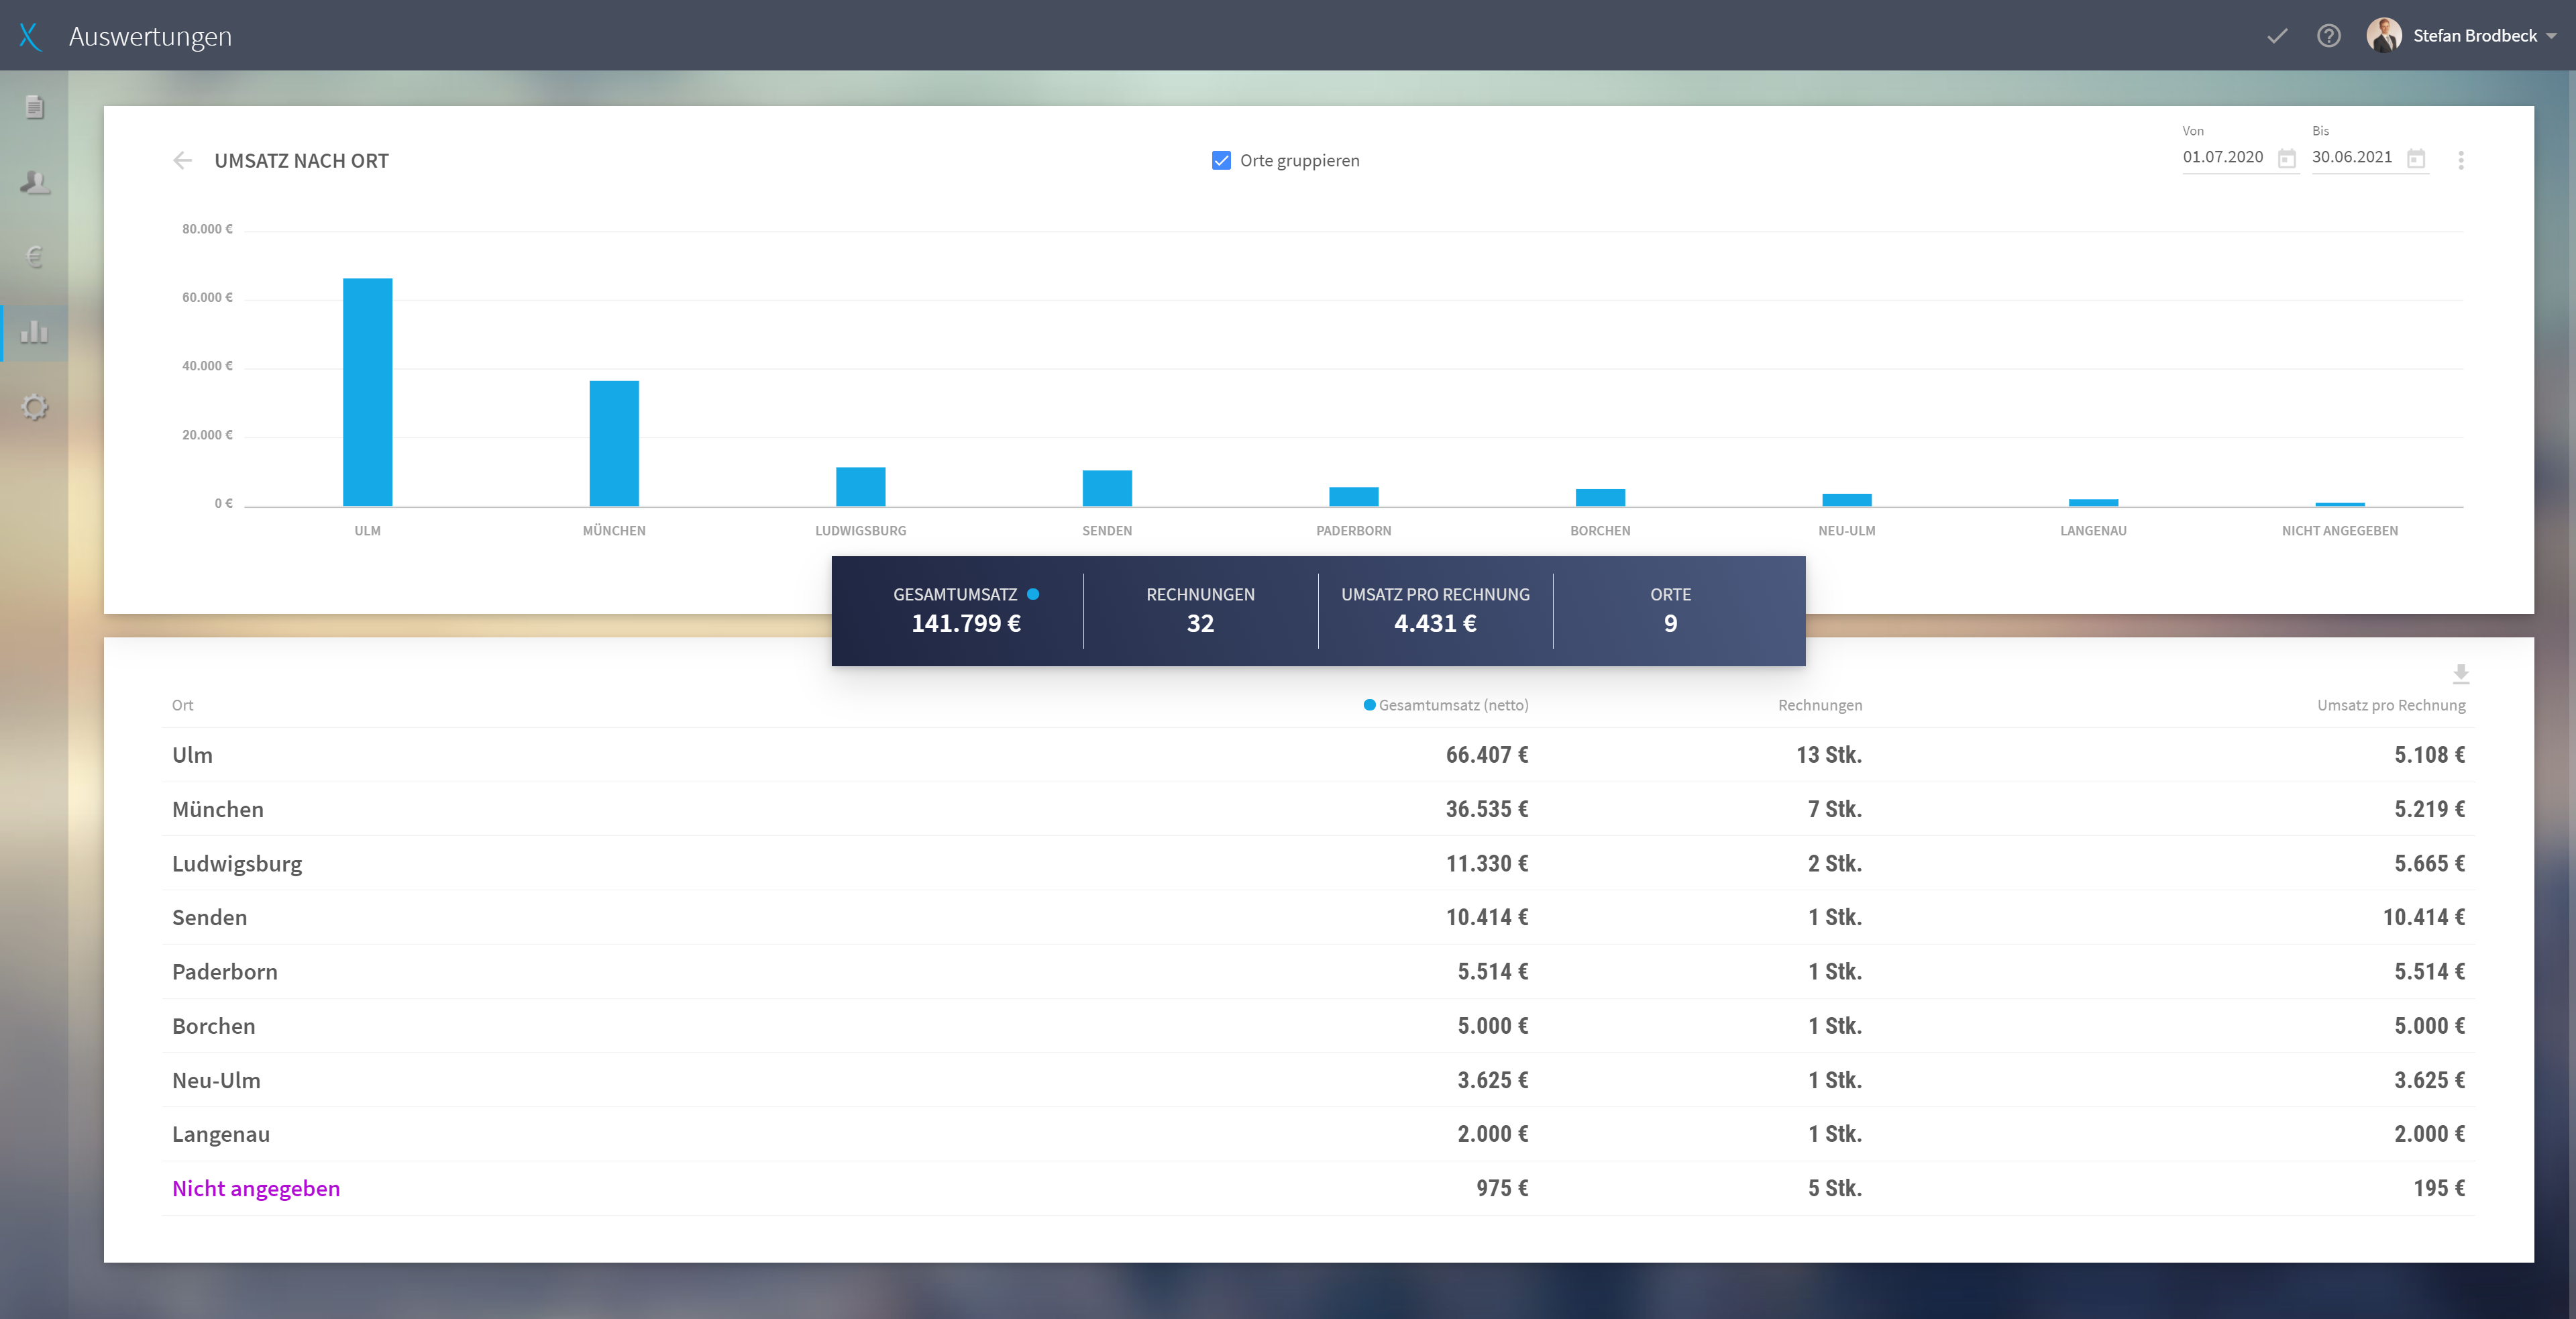Image resolution: width=2576 pixels, height=1319 pixels.
Task: Click the X app logo
Action: pos(30,36)
